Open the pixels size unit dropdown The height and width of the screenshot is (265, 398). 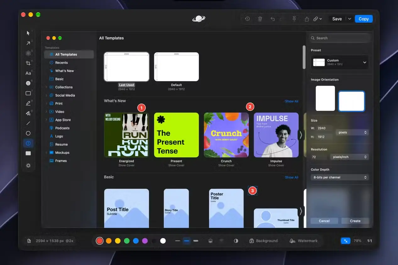[352, 132]
